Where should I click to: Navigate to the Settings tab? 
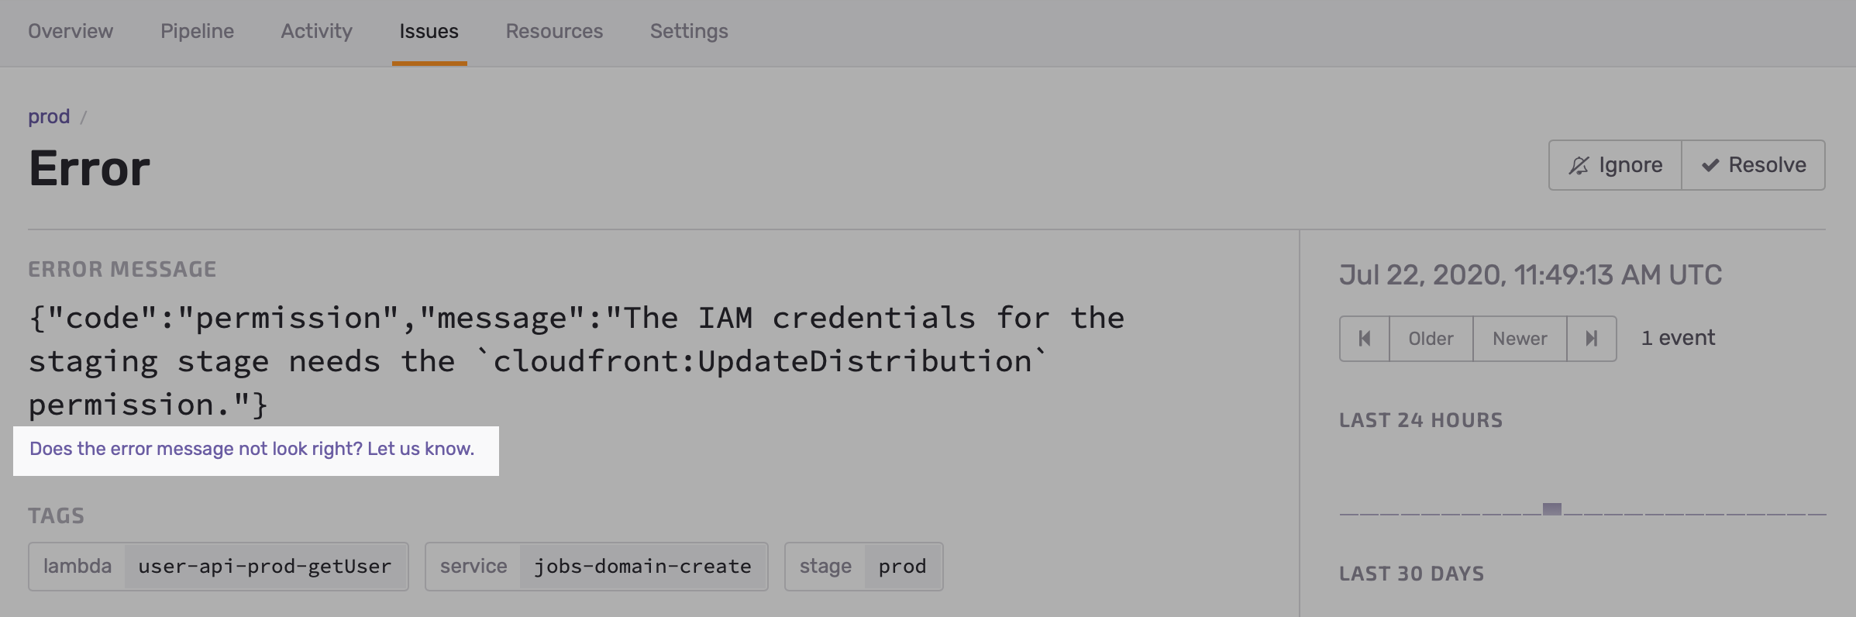[689, 31]
